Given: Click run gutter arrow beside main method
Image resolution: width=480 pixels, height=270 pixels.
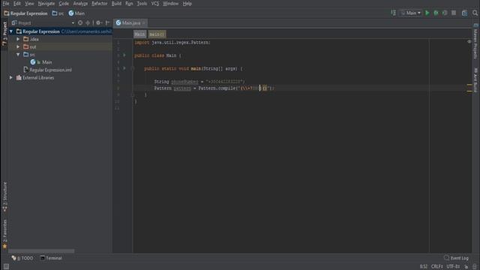Looking at the screenshot, I should click(124, 68).
